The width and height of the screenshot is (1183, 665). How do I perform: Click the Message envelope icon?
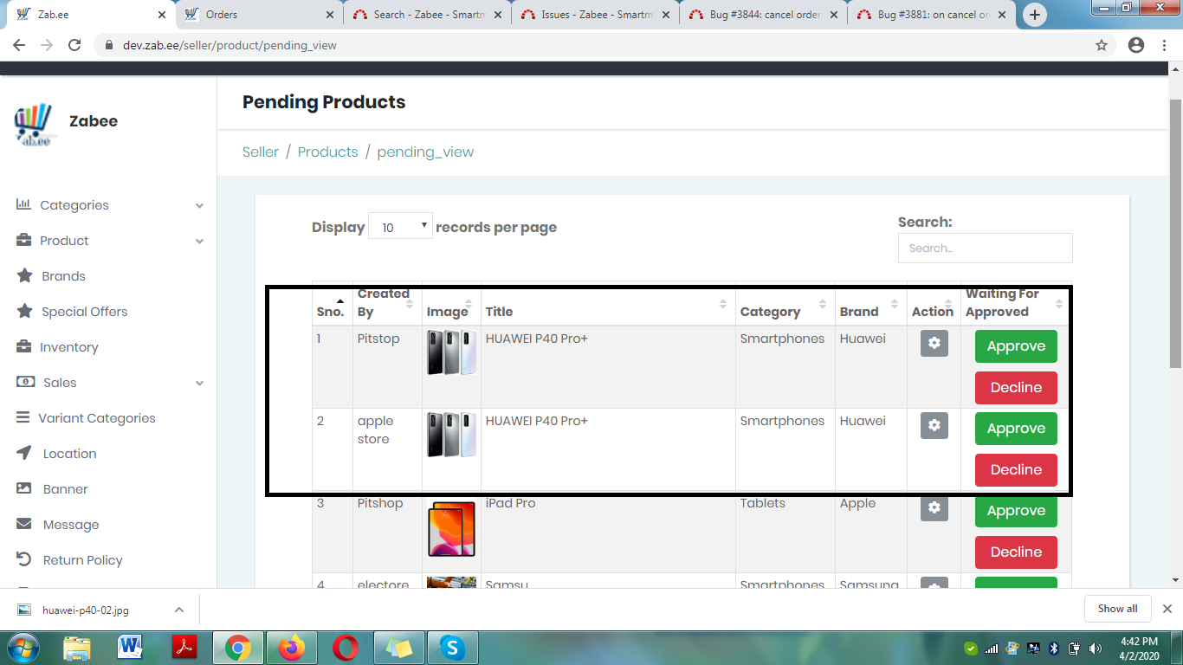tap(24, 524)
